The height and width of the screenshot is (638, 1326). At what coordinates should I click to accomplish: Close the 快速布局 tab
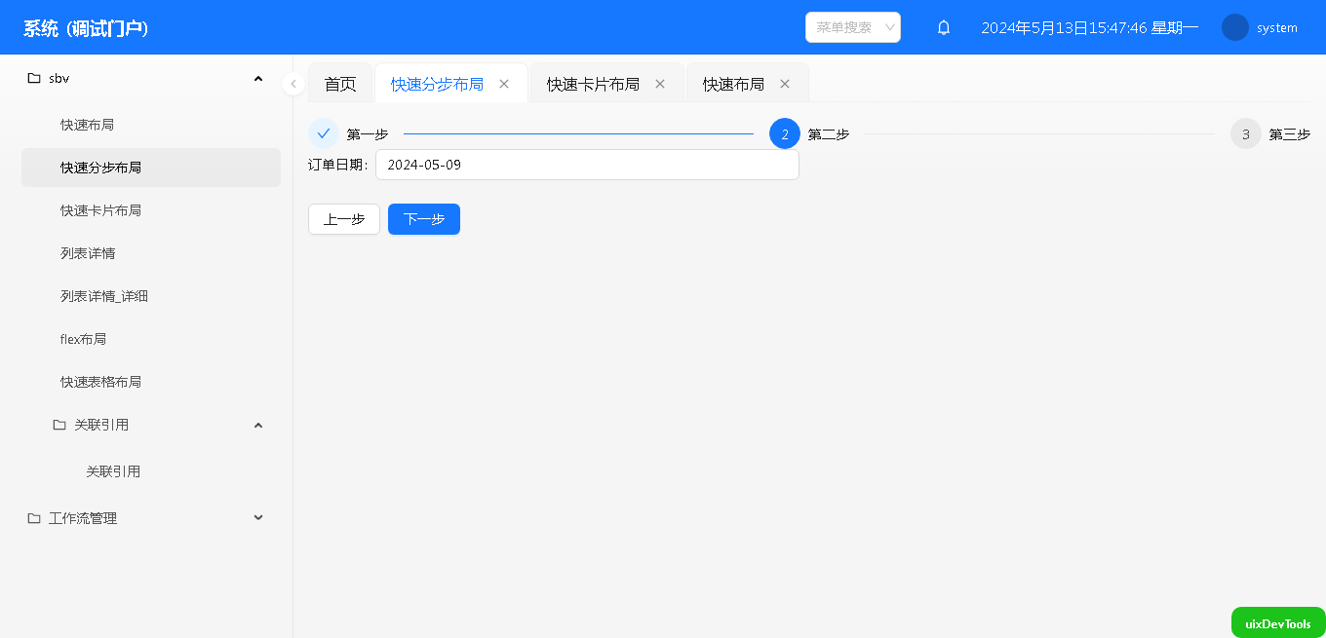(785, 84)
